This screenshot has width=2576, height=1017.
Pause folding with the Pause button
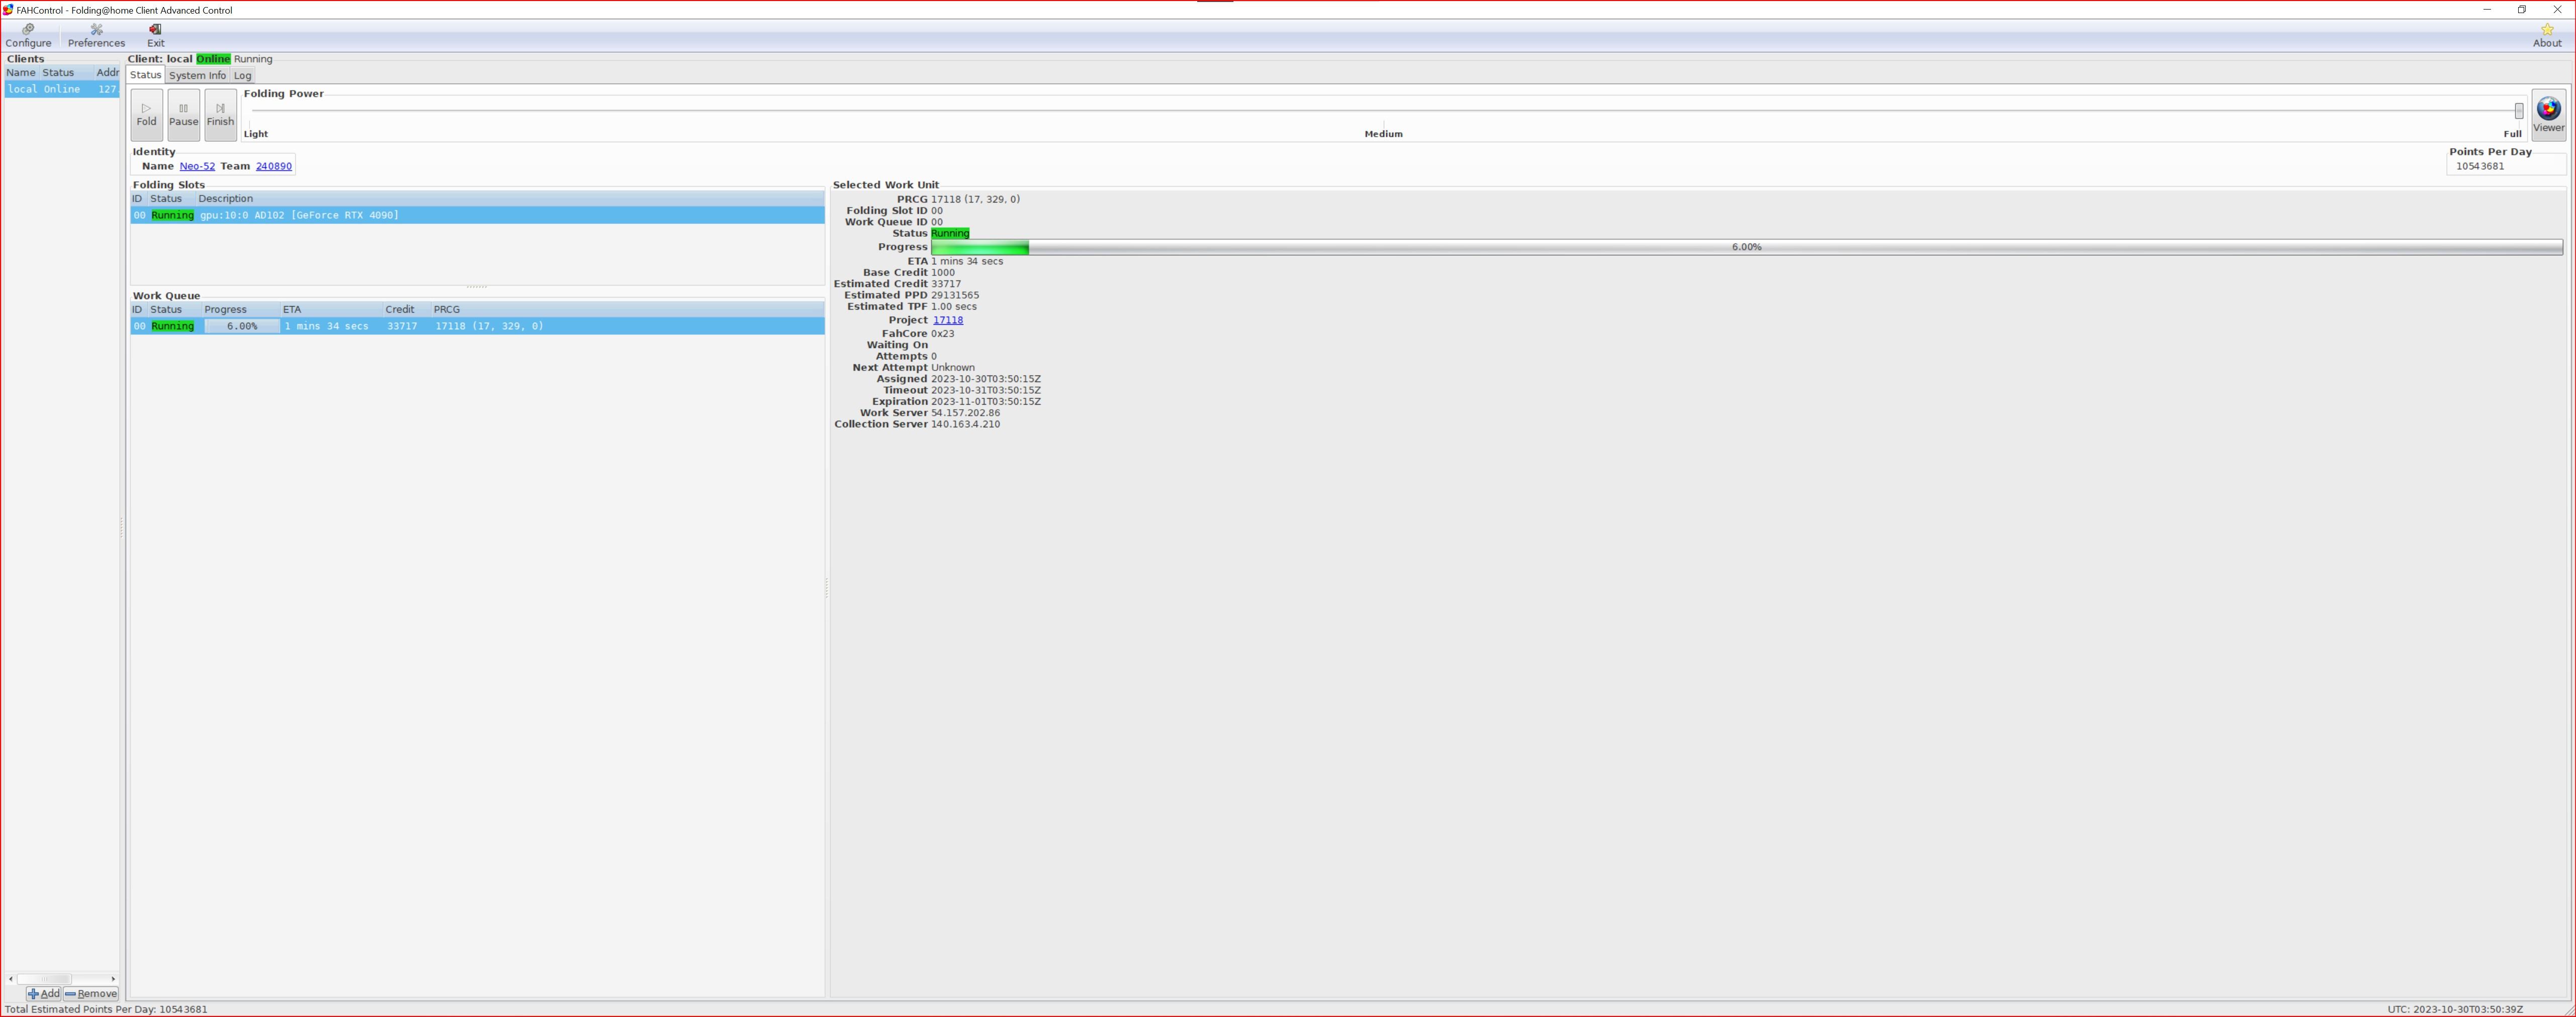tap(183, 115)
